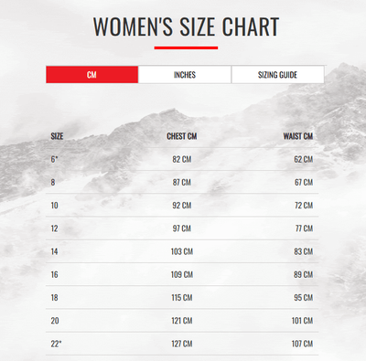This screenshot has height=361, width=366.
Task: Click the size 14 row label
Action: (x=54, y=251)
